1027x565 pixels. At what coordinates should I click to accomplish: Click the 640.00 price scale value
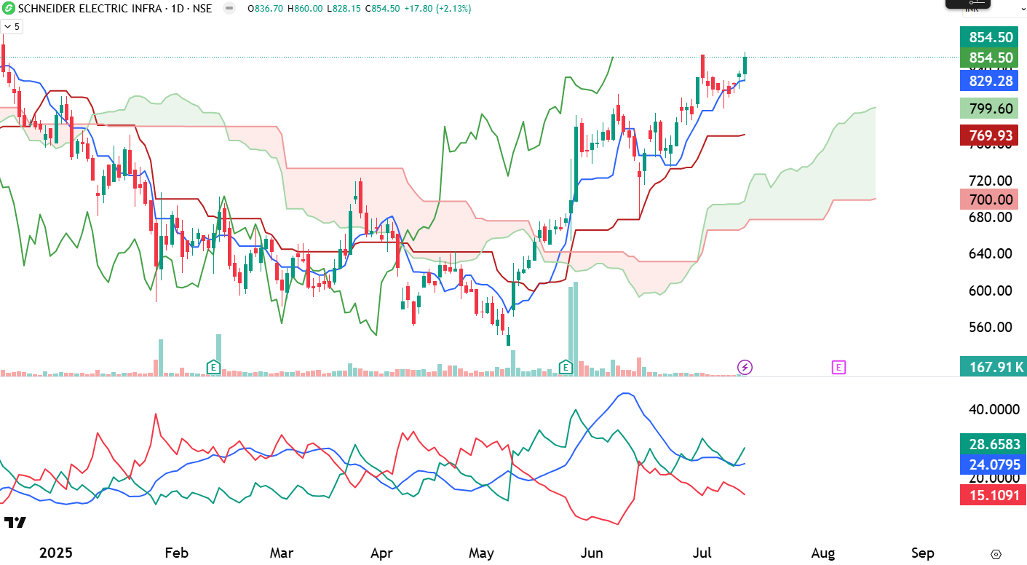point(989,253)
